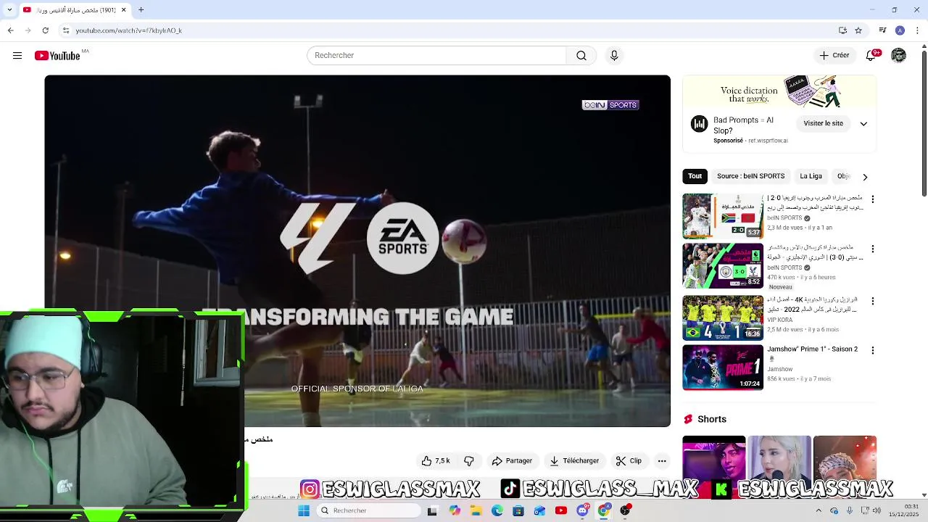928x522 pixels.
Task: Bookmark this page with the star
Action: (858, 30)
